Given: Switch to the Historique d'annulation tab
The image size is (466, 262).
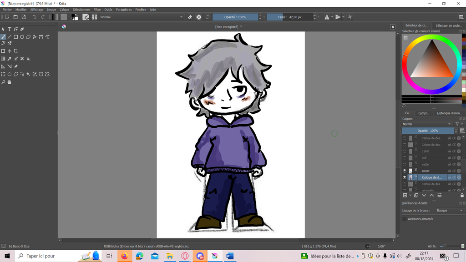Looking at the screenshot, I should pos(449,113).
